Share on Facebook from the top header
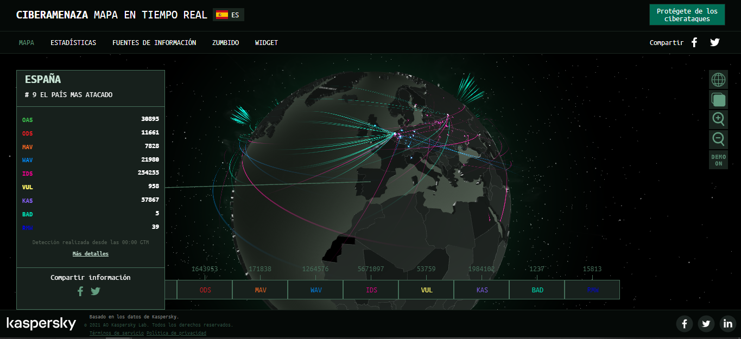741x339 pixels. [694, 42]
